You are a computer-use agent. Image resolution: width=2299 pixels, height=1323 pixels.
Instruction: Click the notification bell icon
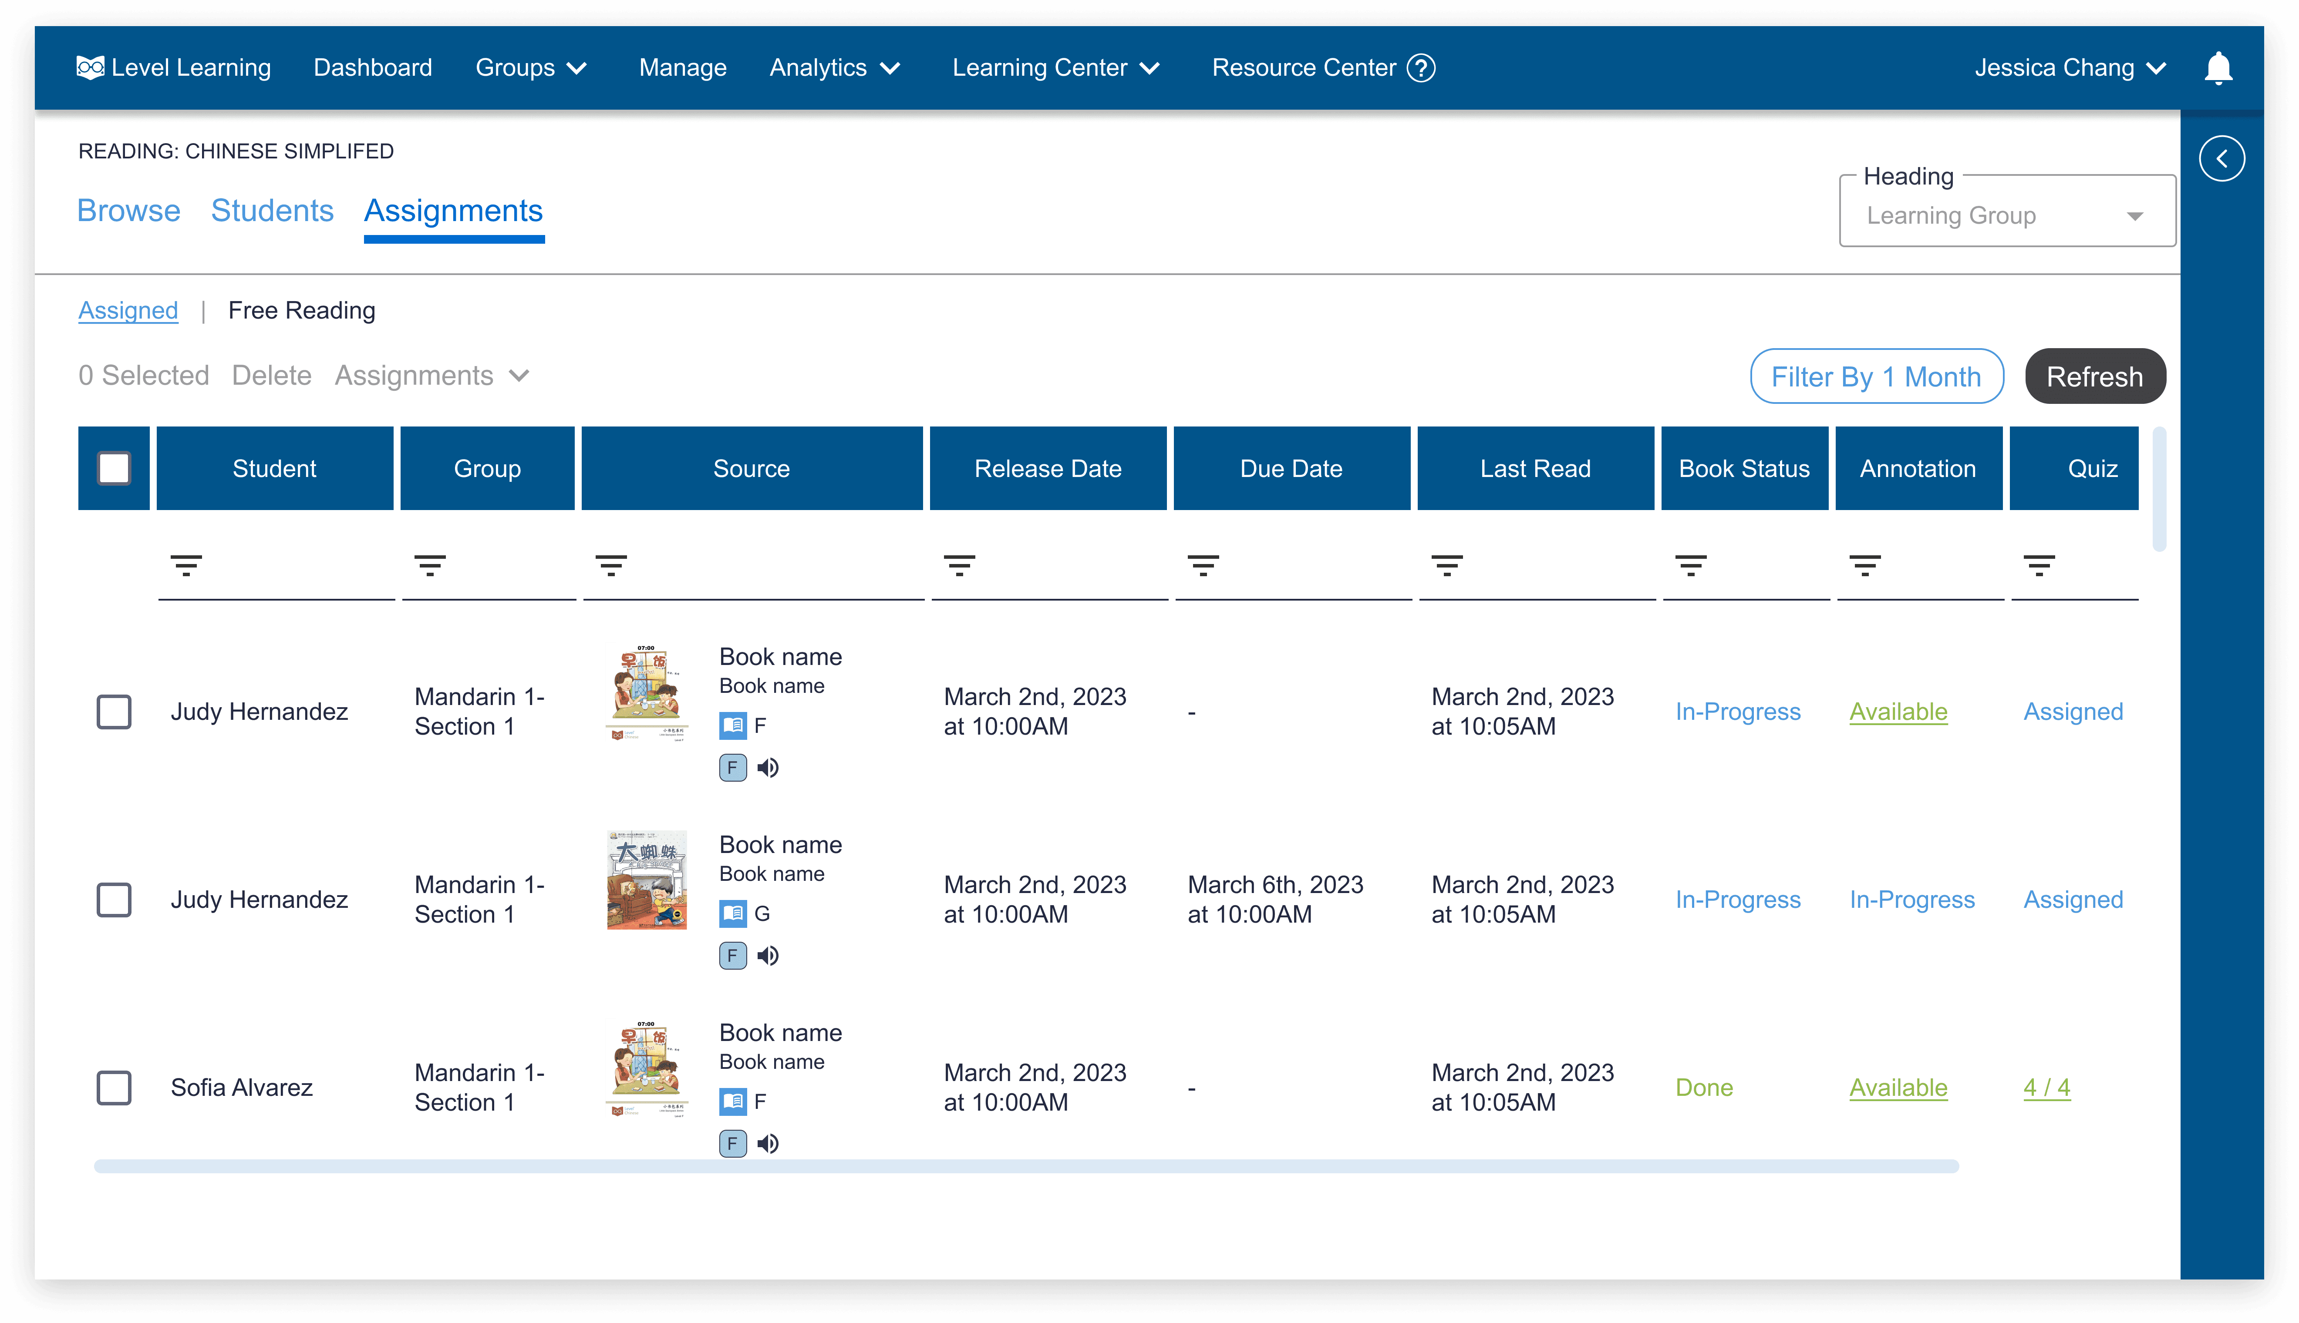tap(2218, 68)
